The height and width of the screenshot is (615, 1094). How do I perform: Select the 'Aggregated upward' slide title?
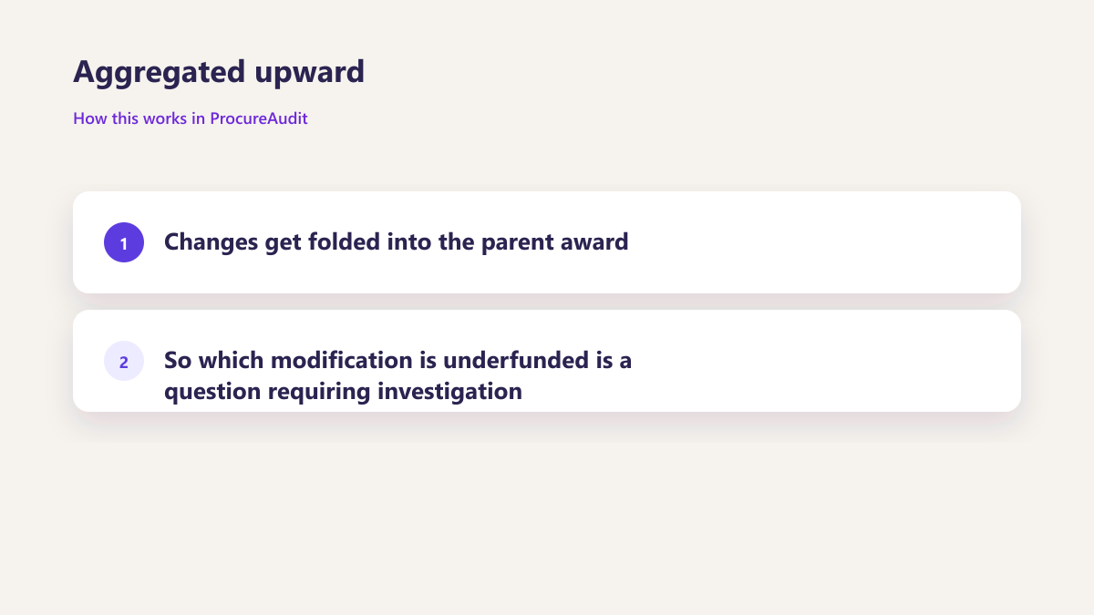click(219, 72)
